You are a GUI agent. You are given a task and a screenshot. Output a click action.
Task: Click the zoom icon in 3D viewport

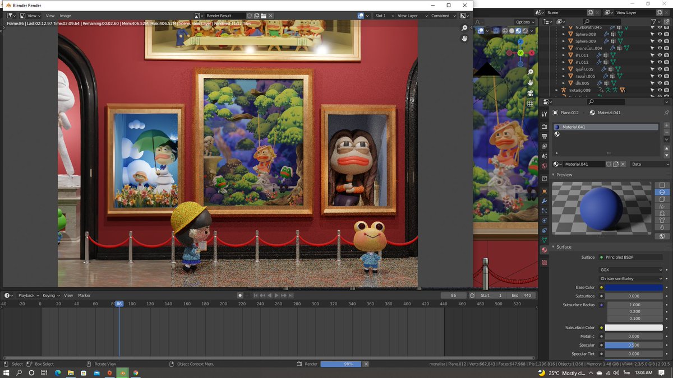pyautogui.click(x=531, y=72)
